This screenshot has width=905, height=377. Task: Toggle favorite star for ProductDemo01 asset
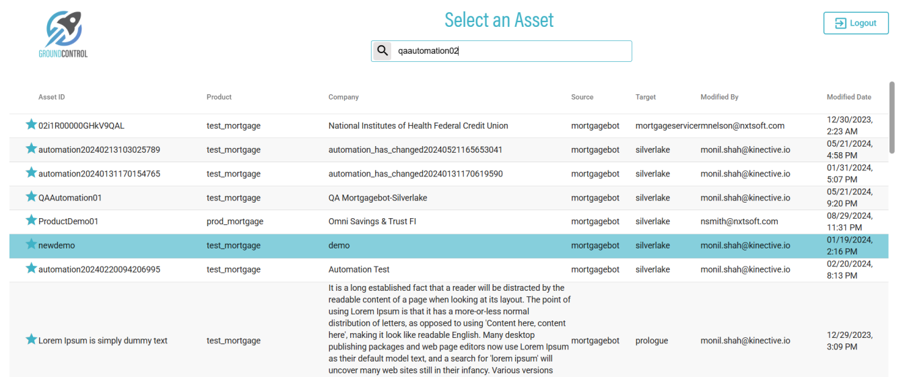(x=31, y=220)
